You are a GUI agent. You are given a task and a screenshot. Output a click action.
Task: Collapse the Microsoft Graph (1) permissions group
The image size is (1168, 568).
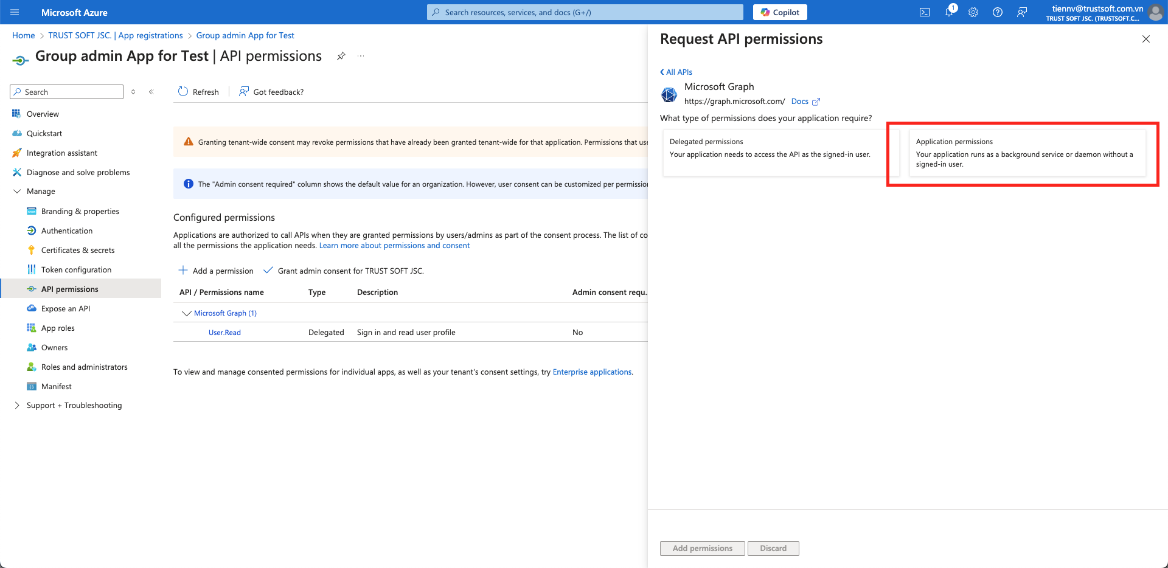pos(186,313)
